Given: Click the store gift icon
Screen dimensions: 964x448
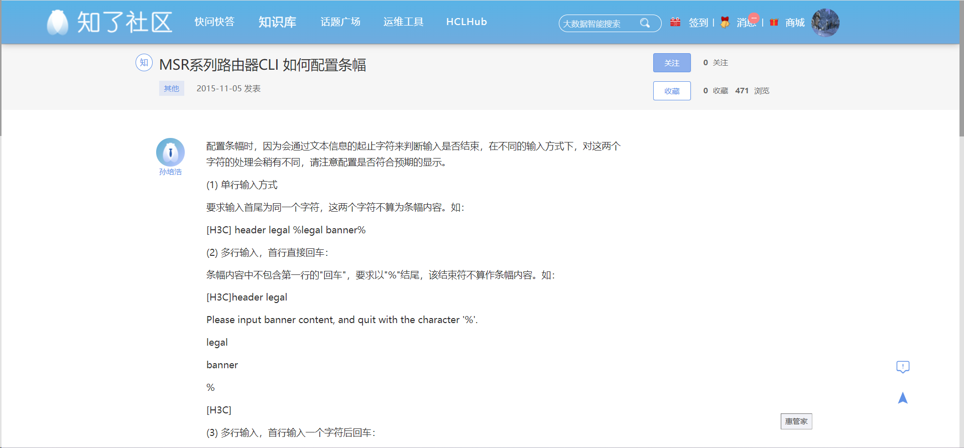Looking at the screenshot, I should [x=774, y=22].
